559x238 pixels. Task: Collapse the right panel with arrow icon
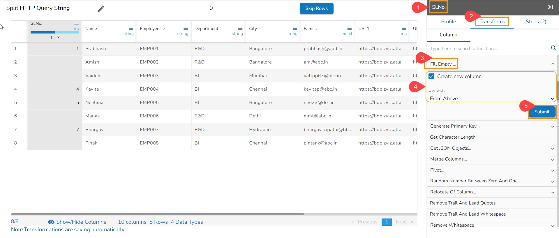pos(550,7)
